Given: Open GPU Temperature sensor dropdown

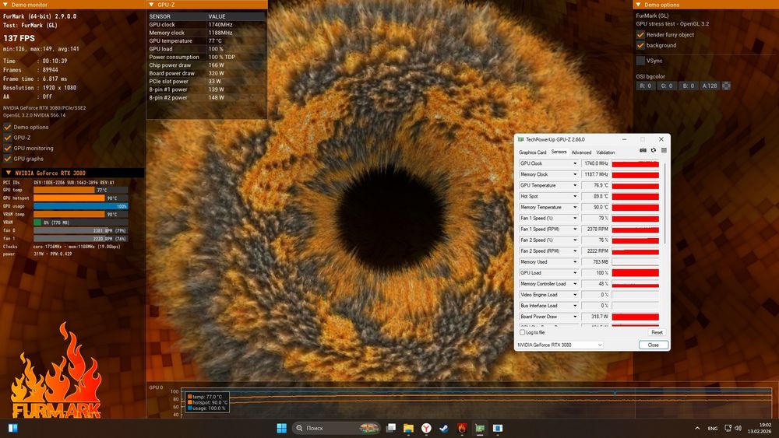Looking at the screenshot, I should coord(575,185).
